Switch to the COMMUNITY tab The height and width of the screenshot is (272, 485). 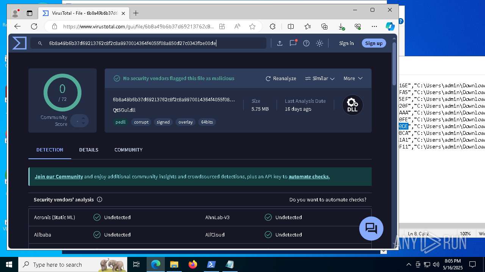[x=128, y=150]
